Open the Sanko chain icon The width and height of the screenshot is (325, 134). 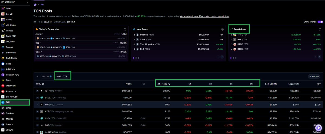(3, 19)
